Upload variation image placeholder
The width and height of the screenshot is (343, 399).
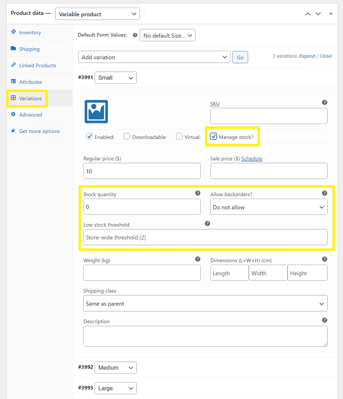96,112
